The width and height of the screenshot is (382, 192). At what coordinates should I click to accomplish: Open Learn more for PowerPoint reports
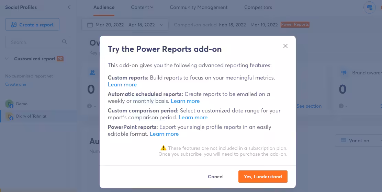pyautogui.click(x=164, y=134)
